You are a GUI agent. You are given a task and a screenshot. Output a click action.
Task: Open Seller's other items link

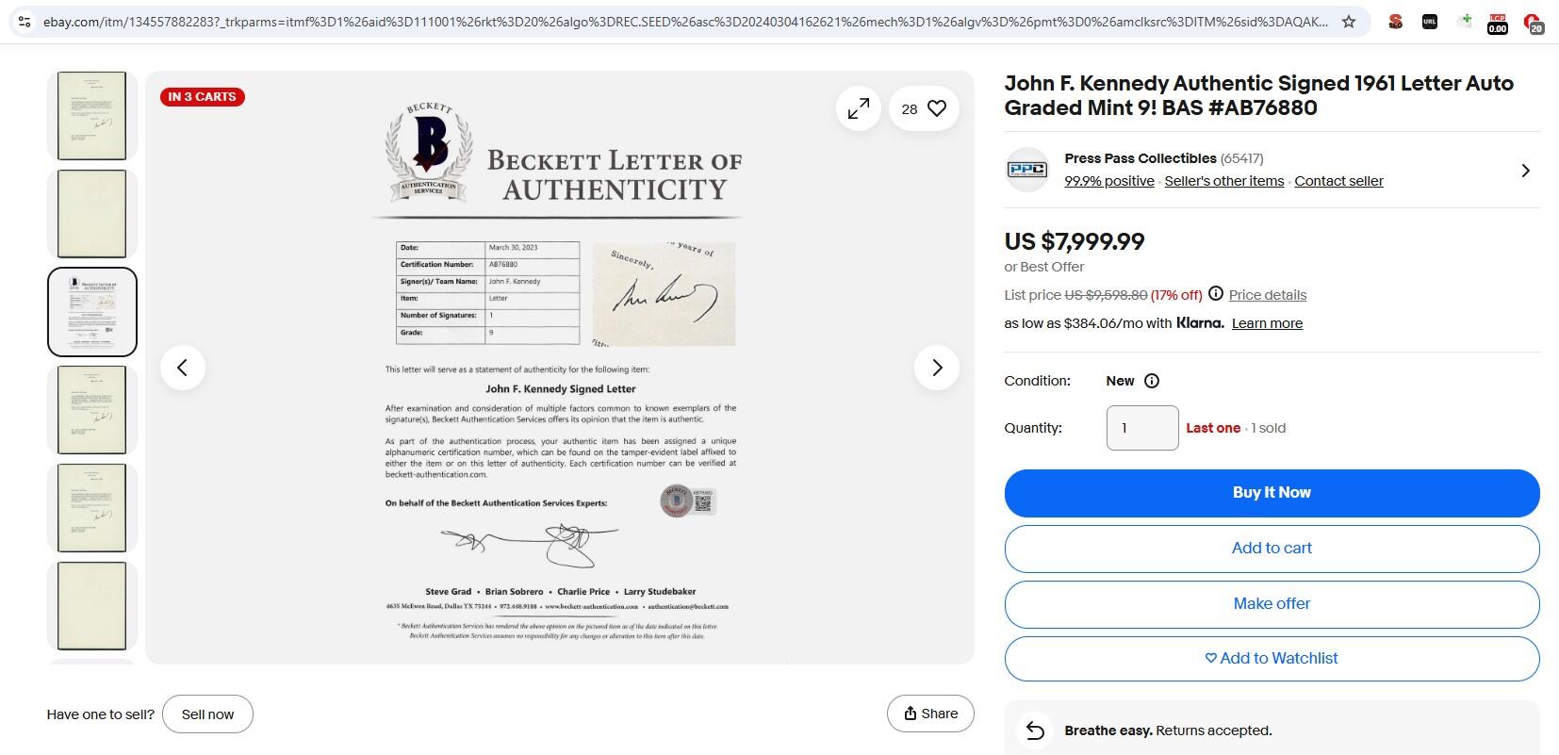(x=1223, y=181)
